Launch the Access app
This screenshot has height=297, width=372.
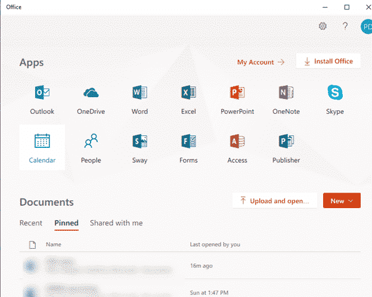pyautogui.click(x=237, y=148)
